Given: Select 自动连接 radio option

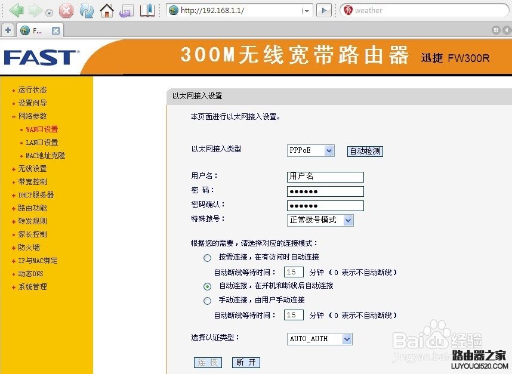Looking at the screenshot, I should pos(207,286).
